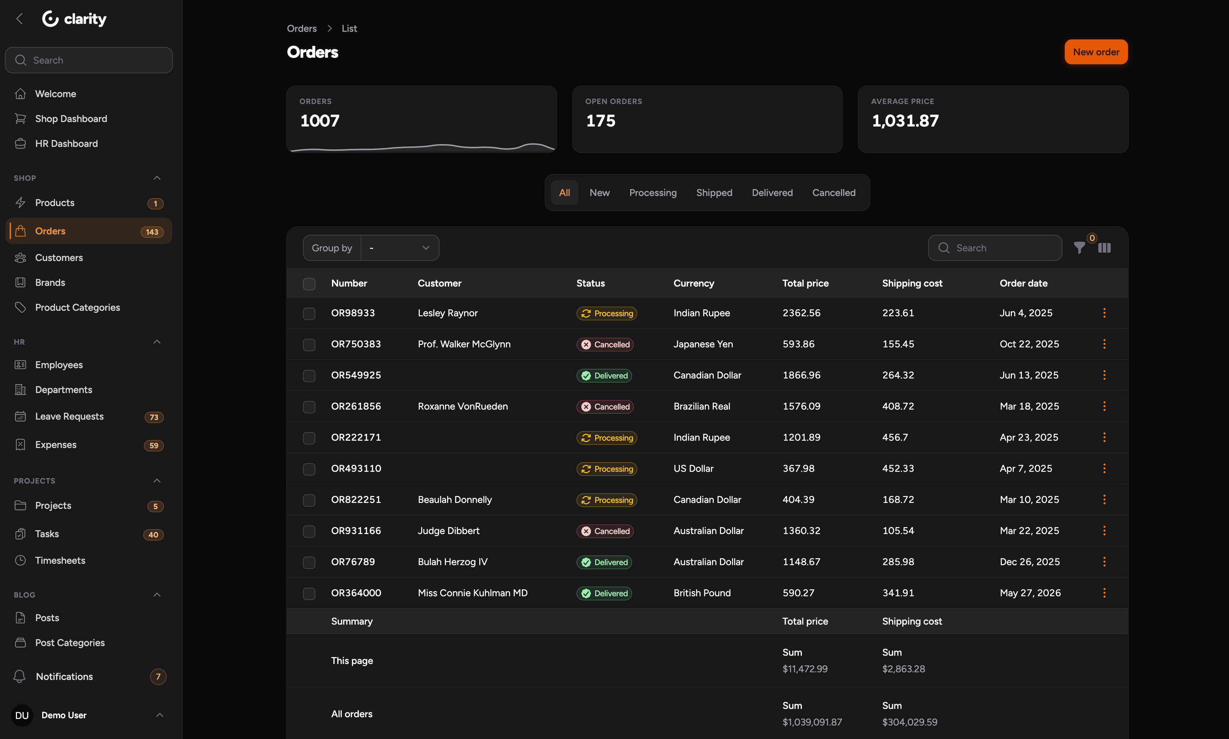Collapse the BLOG sidebar section
Viewport: 1229px width, 739px height.
pyautogui.click(x=157, y=595)
